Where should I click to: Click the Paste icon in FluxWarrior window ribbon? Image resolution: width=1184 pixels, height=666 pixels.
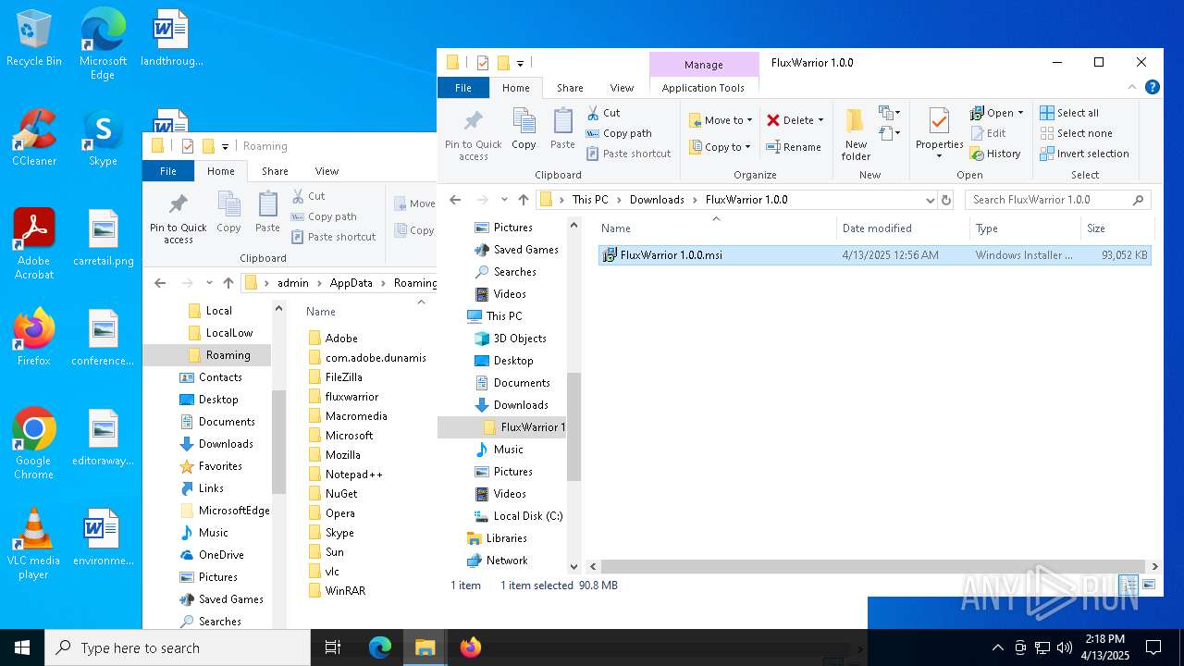point(562,129)
